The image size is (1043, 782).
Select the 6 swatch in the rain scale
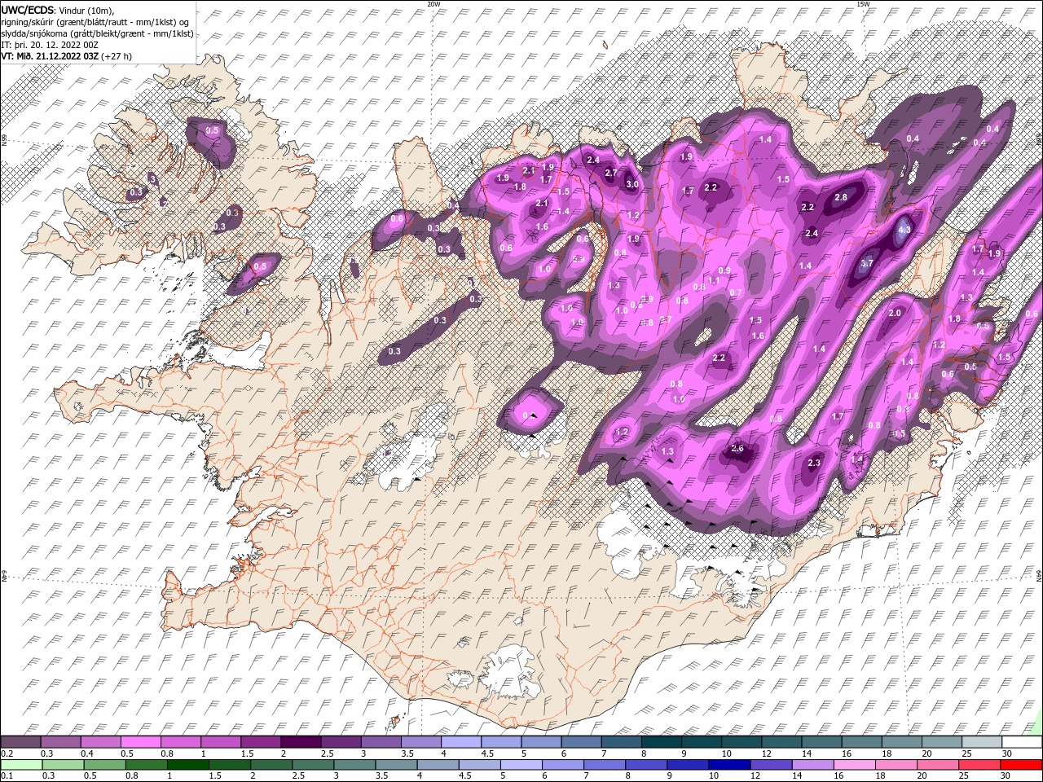click(562, 764)
